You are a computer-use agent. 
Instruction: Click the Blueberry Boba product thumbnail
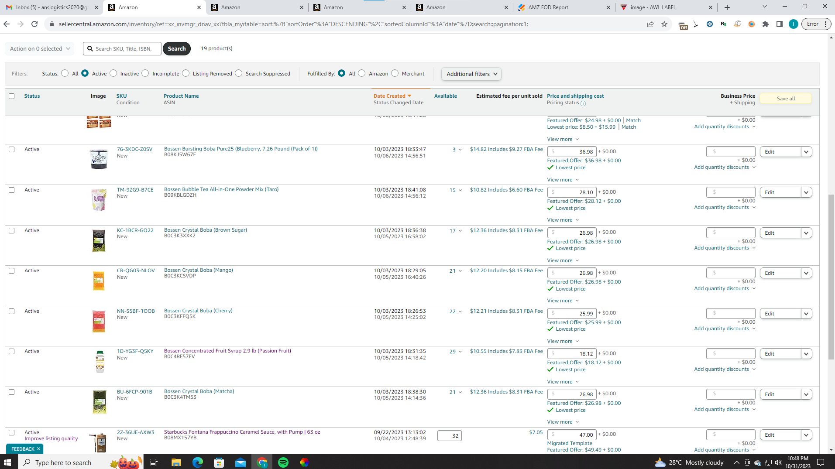click(99, 159)
